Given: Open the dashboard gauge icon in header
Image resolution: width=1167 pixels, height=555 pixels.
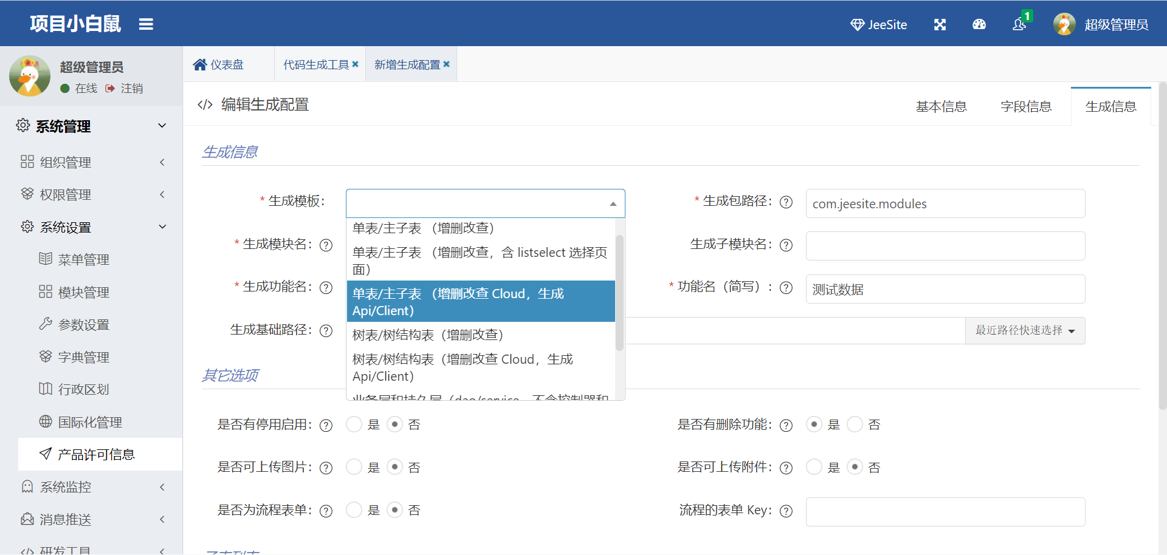Looking at the screenshot, I should click(979, 24).
